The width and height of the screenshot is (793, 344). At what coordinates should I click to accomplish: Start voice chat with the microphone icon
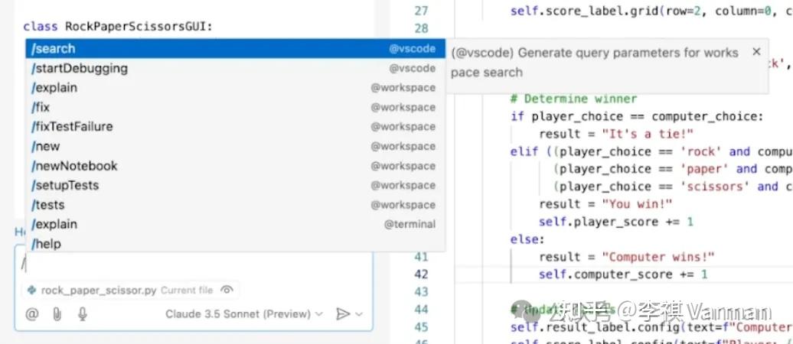click(x=83, y=314)
